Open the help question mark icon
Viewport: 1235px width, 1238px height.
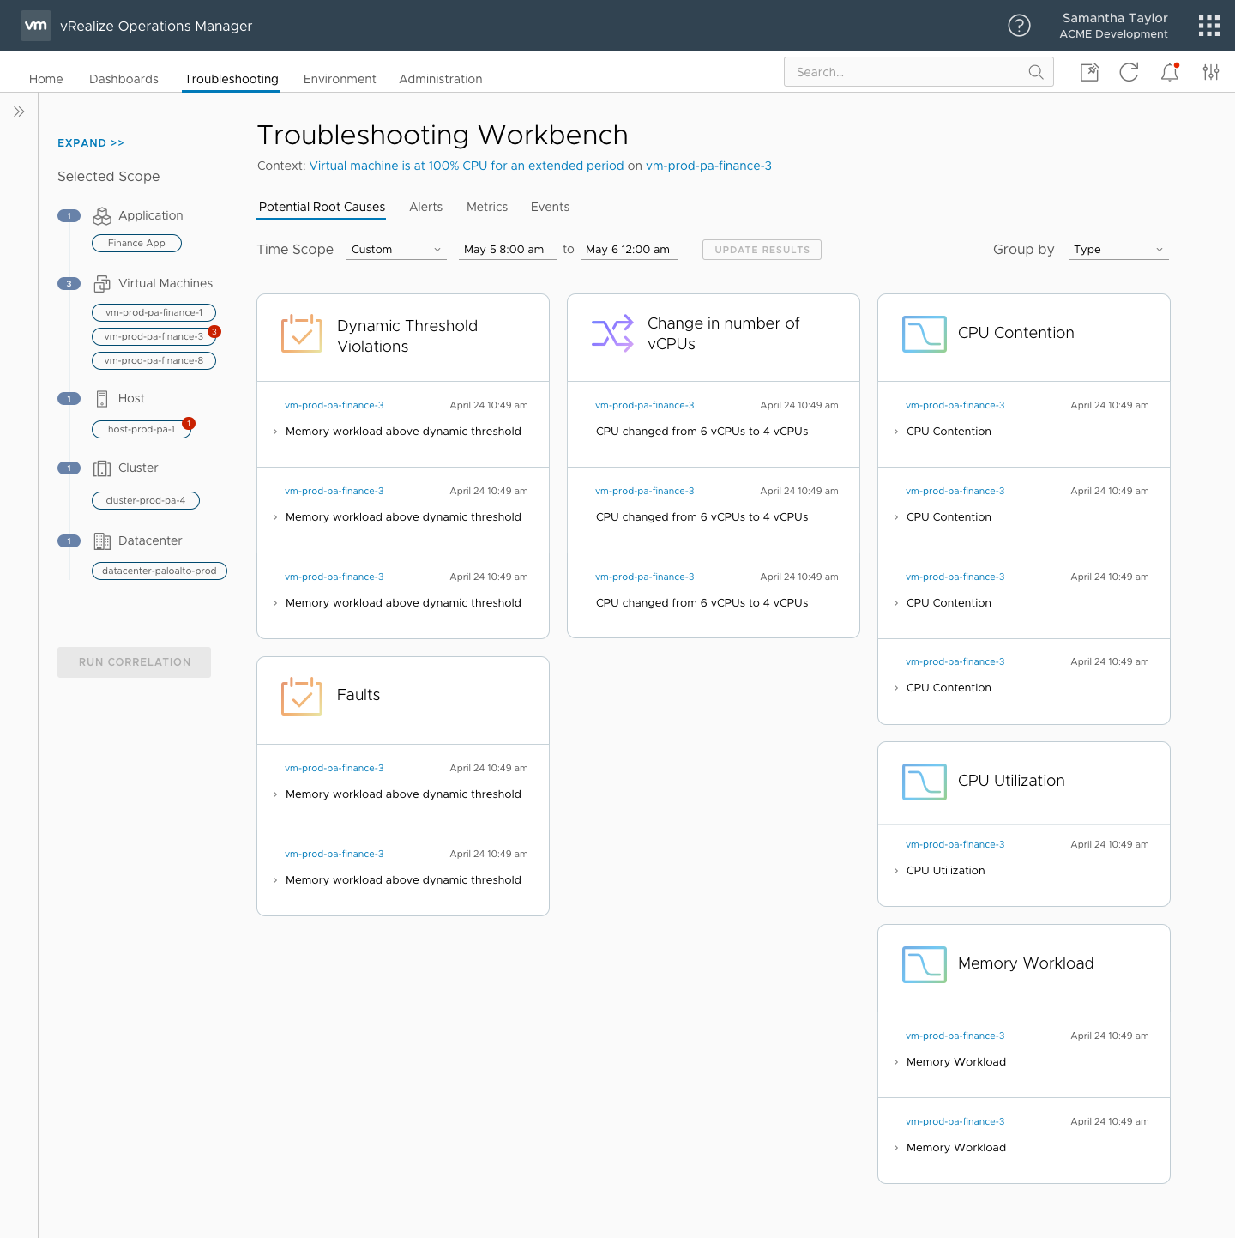1019,26
